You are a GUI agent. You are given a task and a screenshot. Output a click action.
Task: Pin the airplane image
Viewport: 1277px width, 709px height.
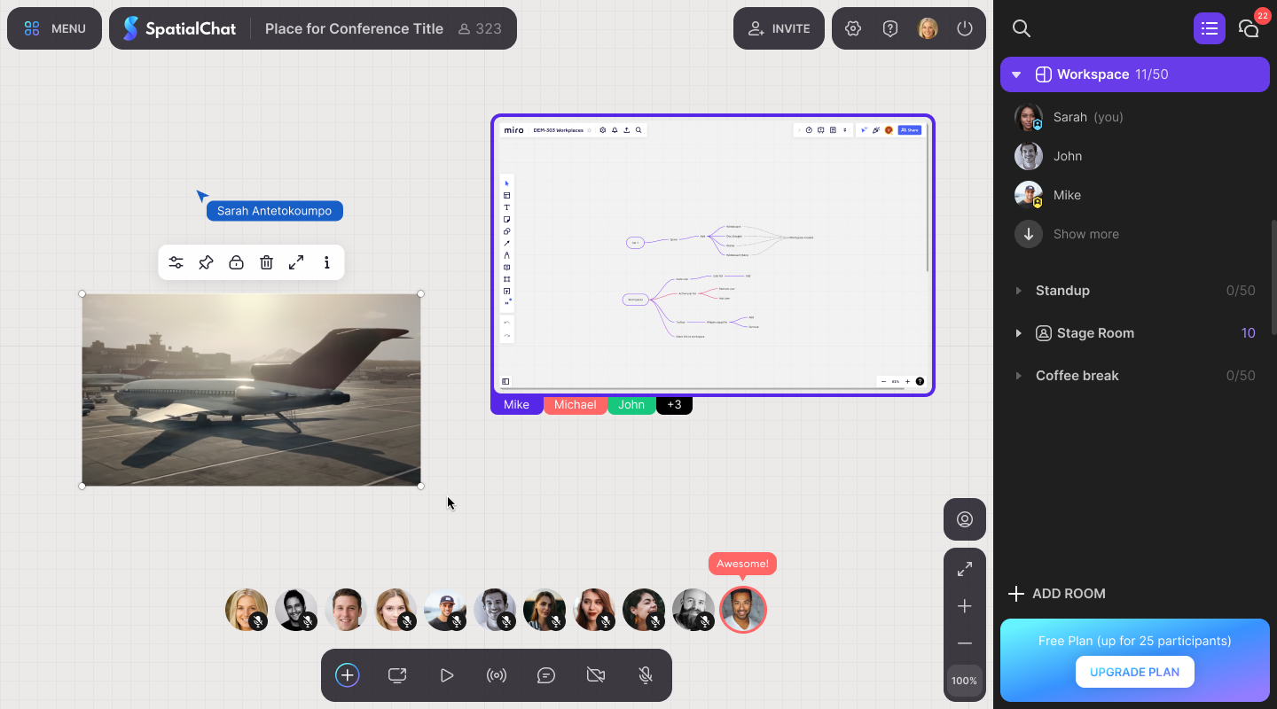(206, 262)
